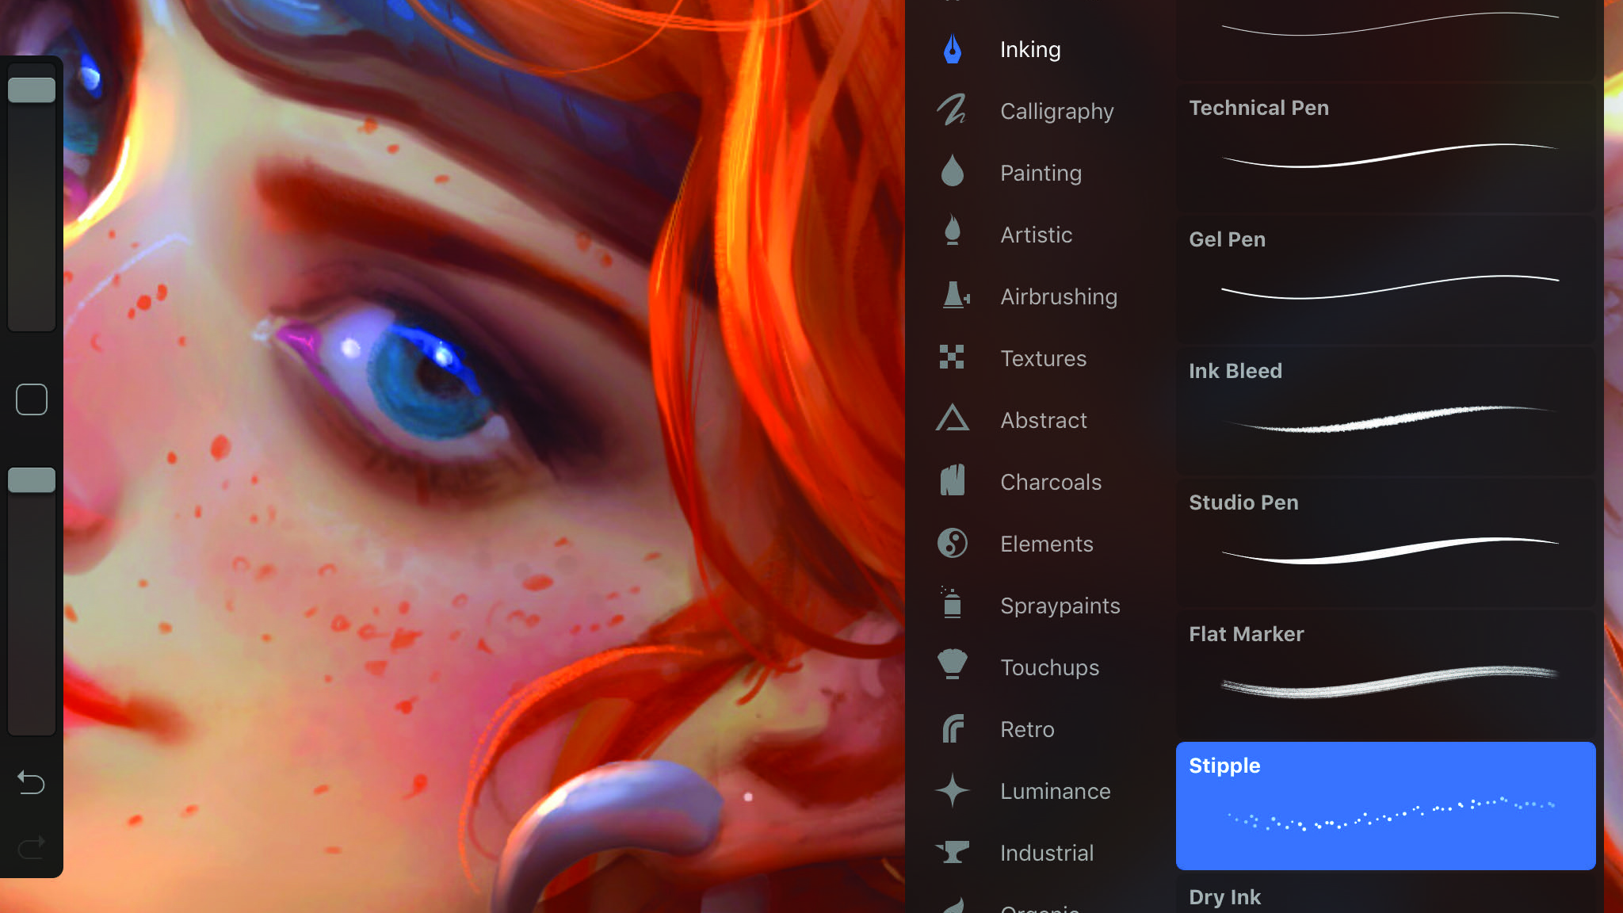
Task: Select the Retro brush category
Action: click(x=1026, y=729)
